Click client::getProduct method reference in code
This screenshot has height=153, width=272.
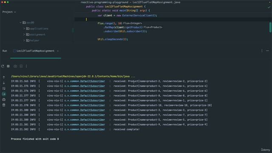[x=128, y=27]
